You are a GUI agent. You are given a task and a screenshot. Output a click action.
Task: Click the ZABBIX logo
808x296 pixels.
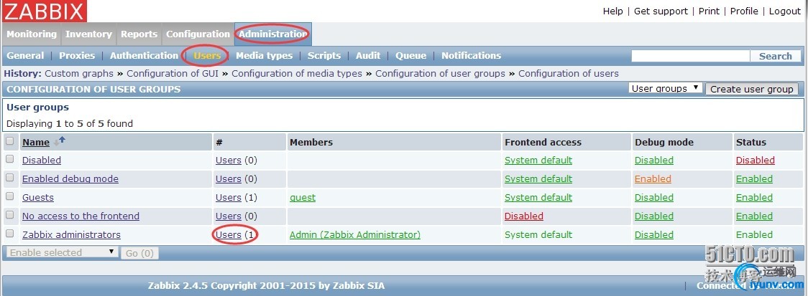[x=44, y=11]
